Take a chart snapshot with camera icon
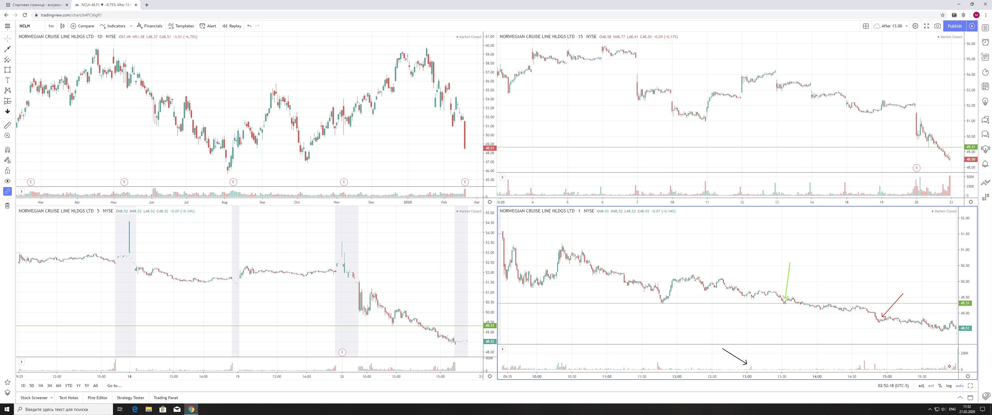Viewport: 992px width, 415px height. click(937, 26)
